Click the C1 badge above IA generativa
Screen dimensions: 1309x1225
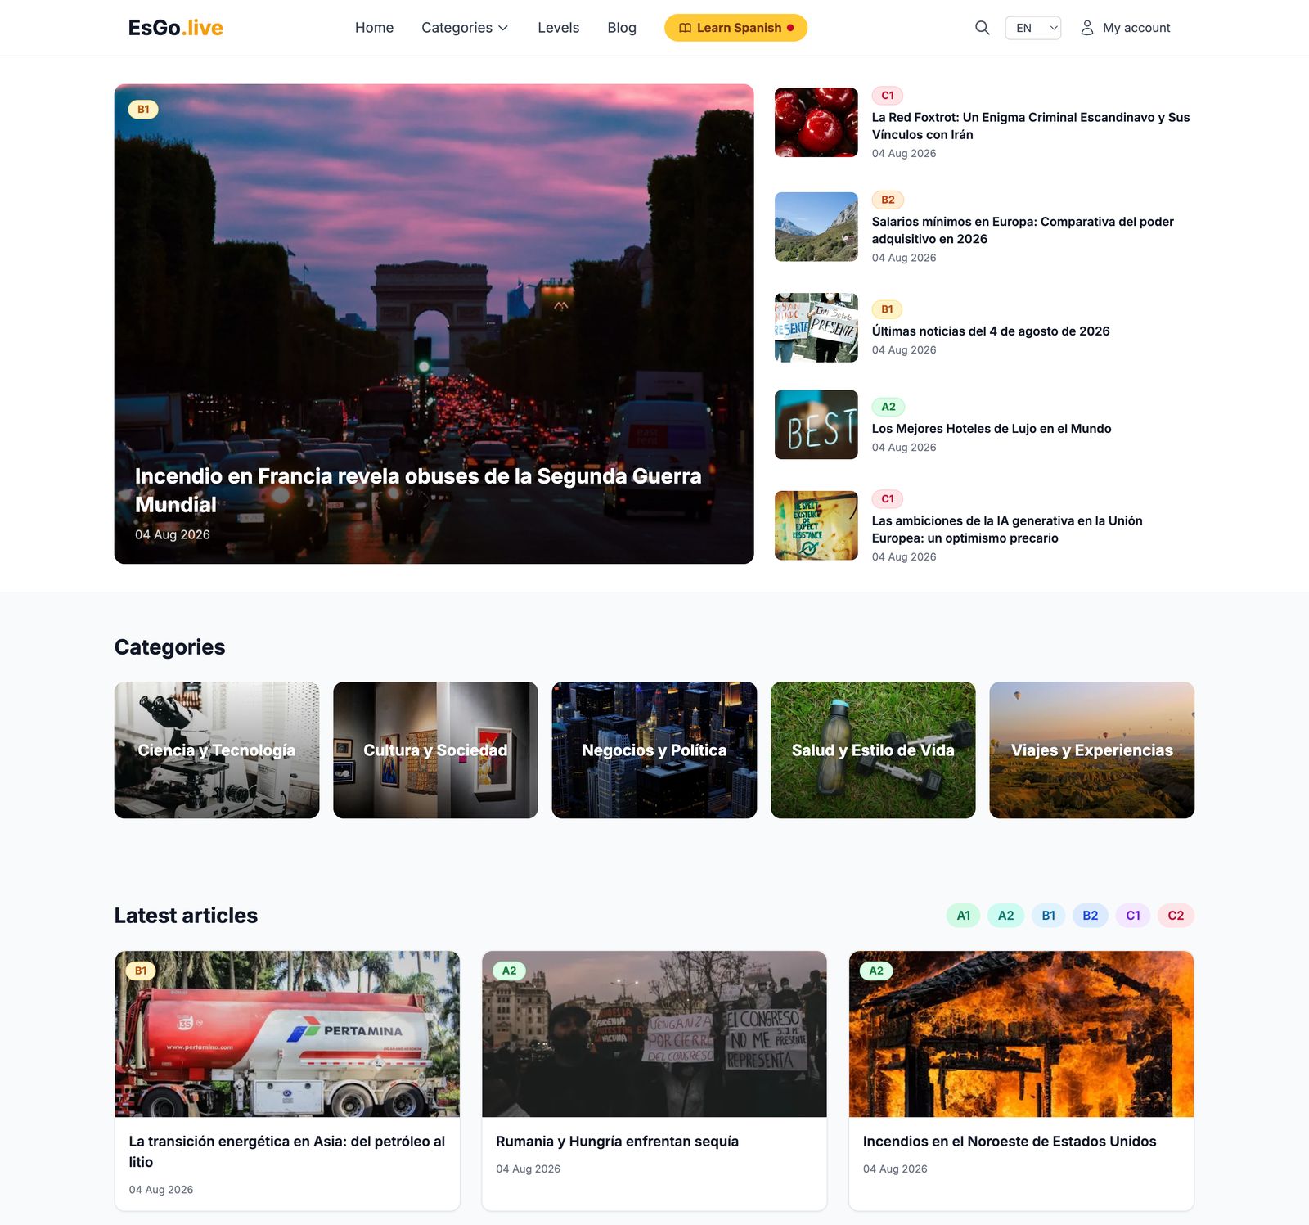[887, 499]
